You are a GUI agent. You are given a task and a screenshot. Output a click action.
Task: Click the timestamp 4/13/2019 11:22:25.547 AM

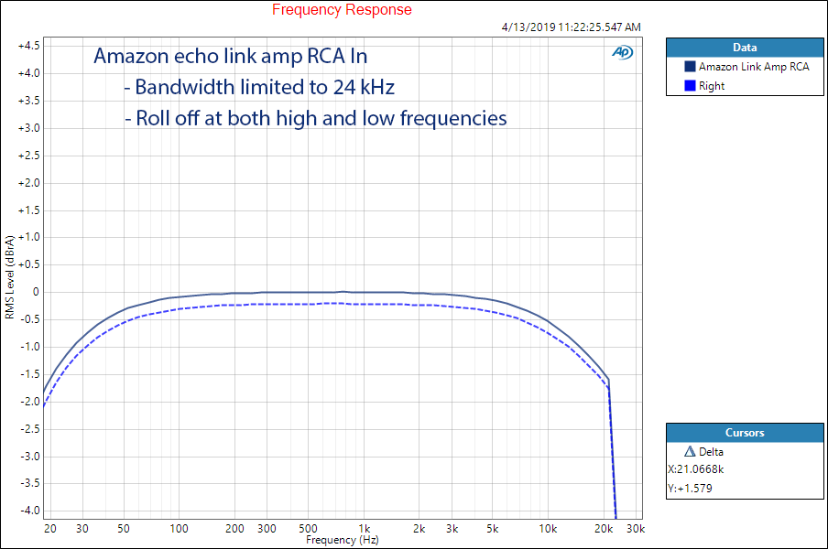(x=572, y=27)
